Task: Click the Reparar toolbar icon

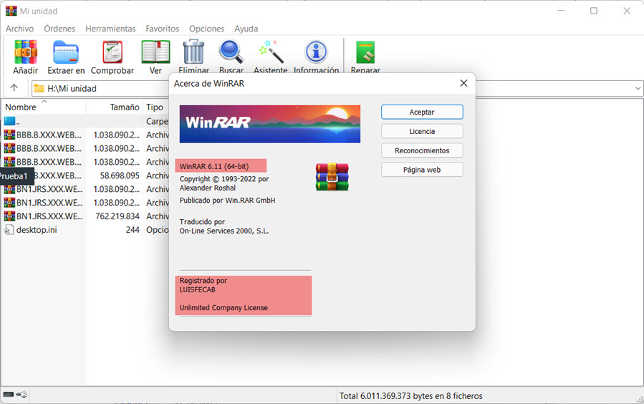Action: point(365,52)
